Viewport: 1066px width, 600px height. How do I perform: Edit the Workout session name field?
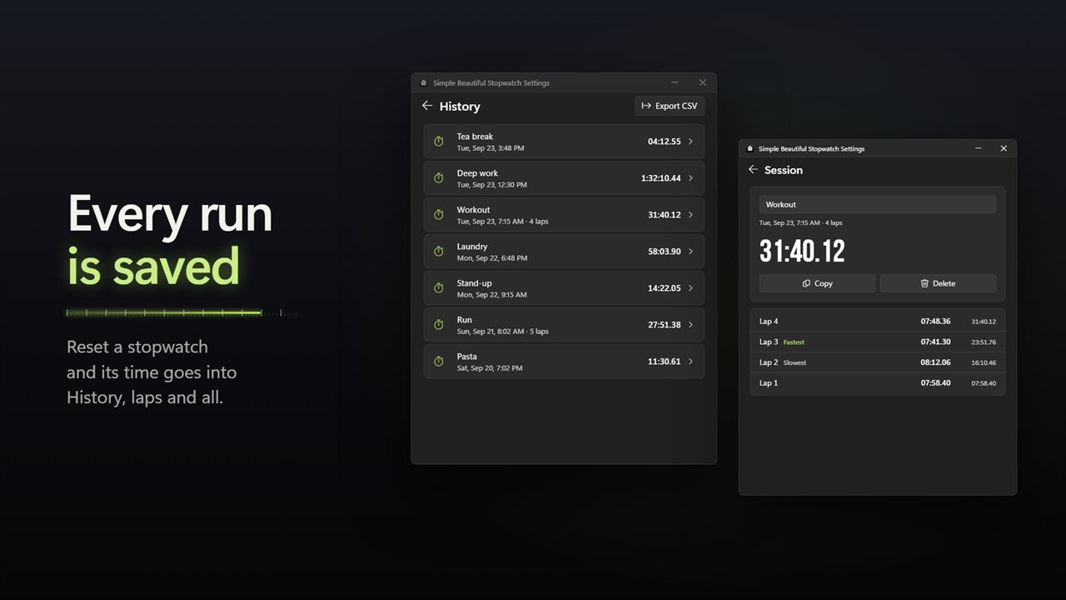[877, 204]
